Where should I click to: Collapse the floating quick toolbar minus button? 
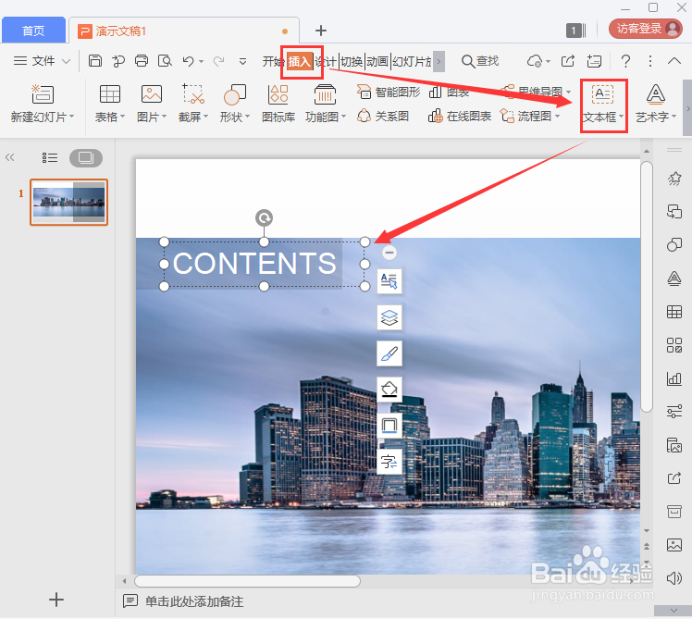[389, 253]
